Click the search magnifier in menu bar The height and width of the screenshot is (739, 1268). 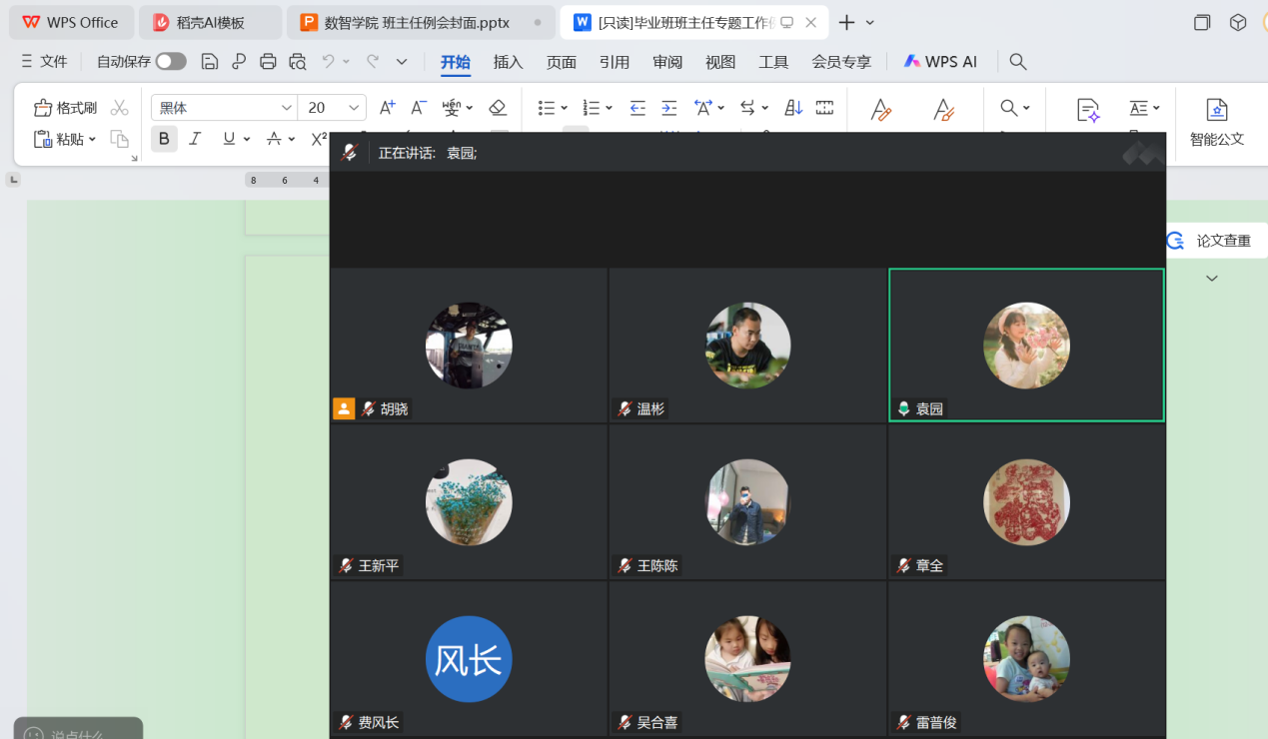click(x=1018, y=62)
